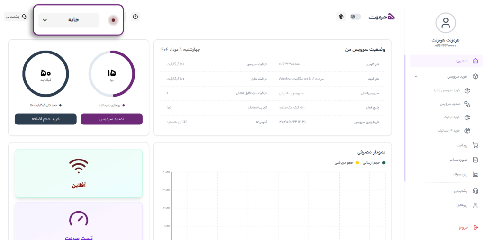Click the ترافیک جاری ۵۰ گیگابایت value

175,79
